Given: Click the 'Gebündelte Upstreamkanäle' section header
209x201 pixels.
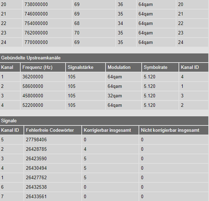Looking at the screenshot, I should [104, 58].
